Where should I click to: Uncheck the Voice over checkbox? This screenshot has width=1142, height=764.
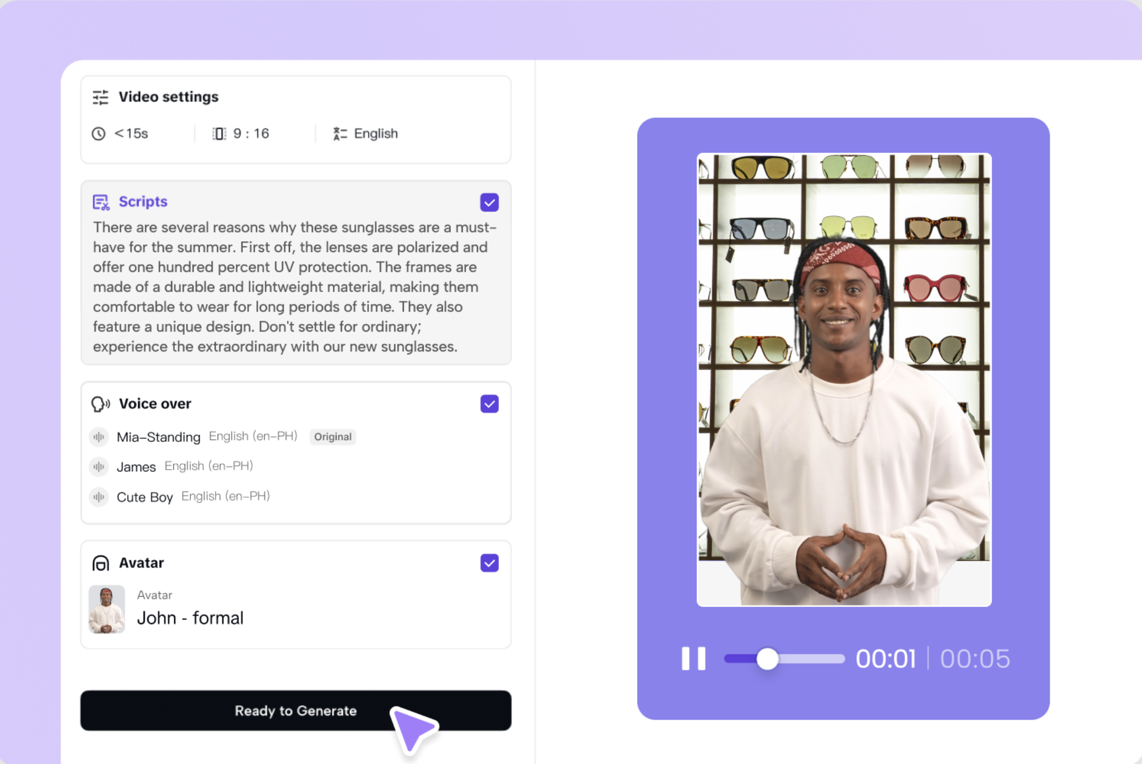tap(489, 404)
